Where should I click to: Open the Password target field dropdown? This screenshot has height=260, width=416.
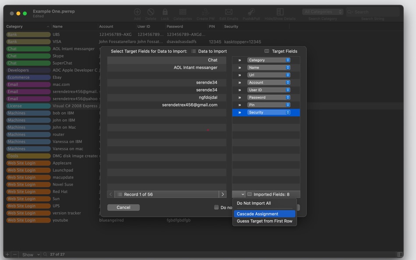point(269,97)
